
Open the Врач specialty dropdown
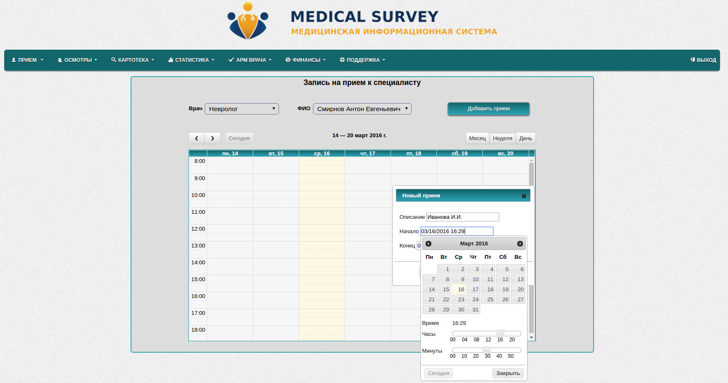point(241,109)
